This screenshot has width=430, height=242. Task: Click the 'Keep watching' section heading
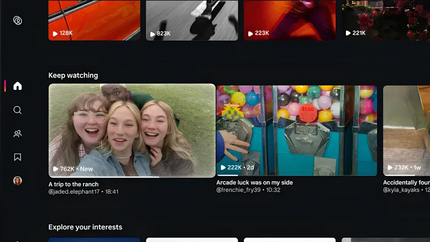tap(73, 75)
